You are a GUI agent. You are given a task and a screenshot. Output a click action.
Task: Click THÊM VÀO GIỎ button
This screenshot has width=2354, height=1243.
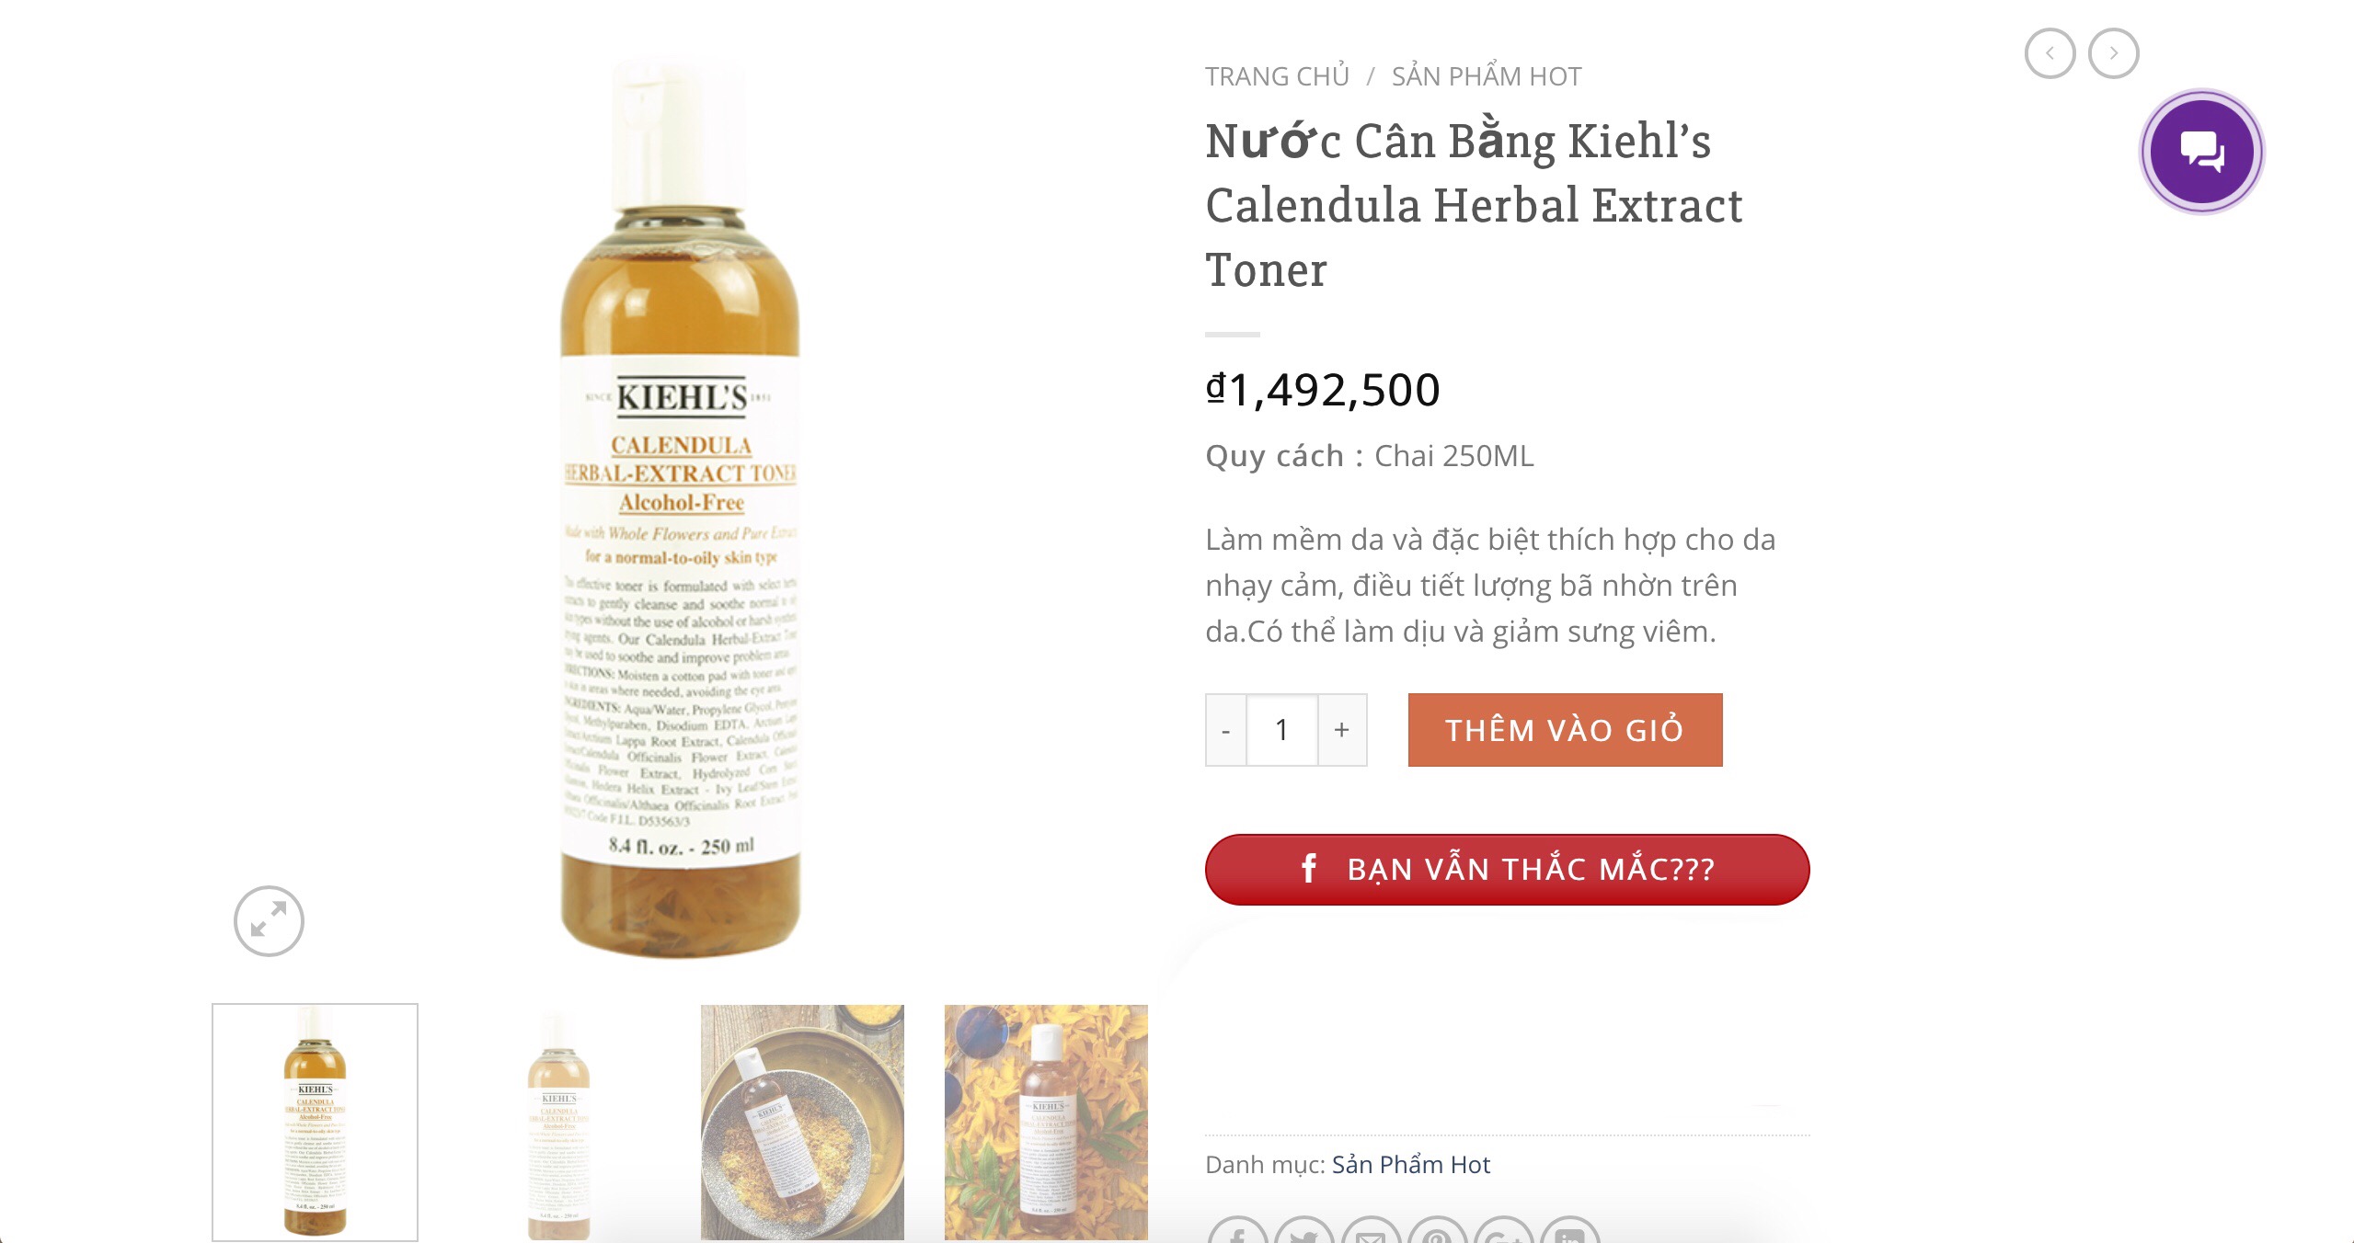click(1565, 730)
